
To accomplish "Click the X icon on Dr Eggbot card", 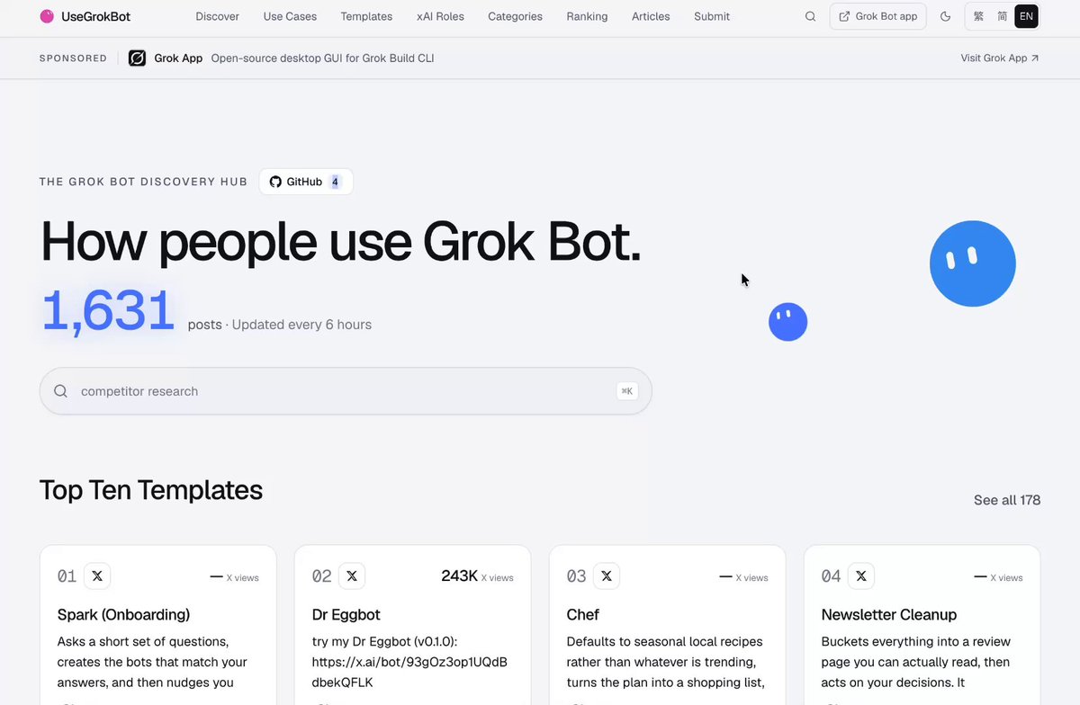I will point(352,576).
